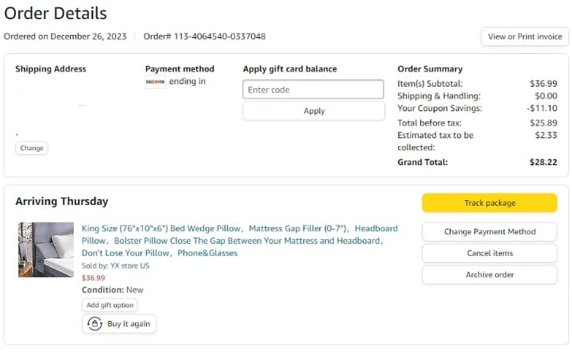Focus the Enter code gift card field
Image resolution: width=572 pixels, height=359 pixels.
tap(313, 90)
